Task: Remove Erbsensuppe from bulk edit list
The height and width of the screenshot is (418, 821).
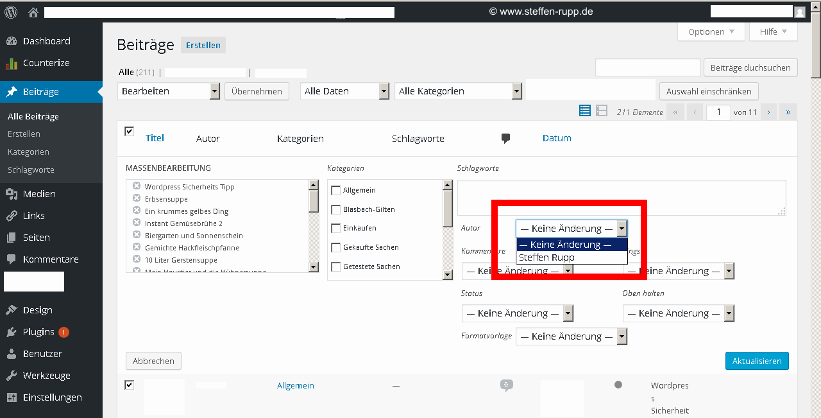Action: pos(137,198)
